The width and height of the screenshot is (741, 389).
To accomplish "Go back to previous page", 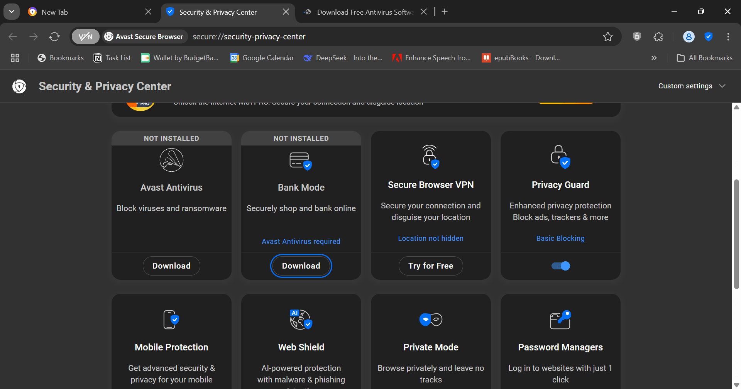I will click(13, 37).
